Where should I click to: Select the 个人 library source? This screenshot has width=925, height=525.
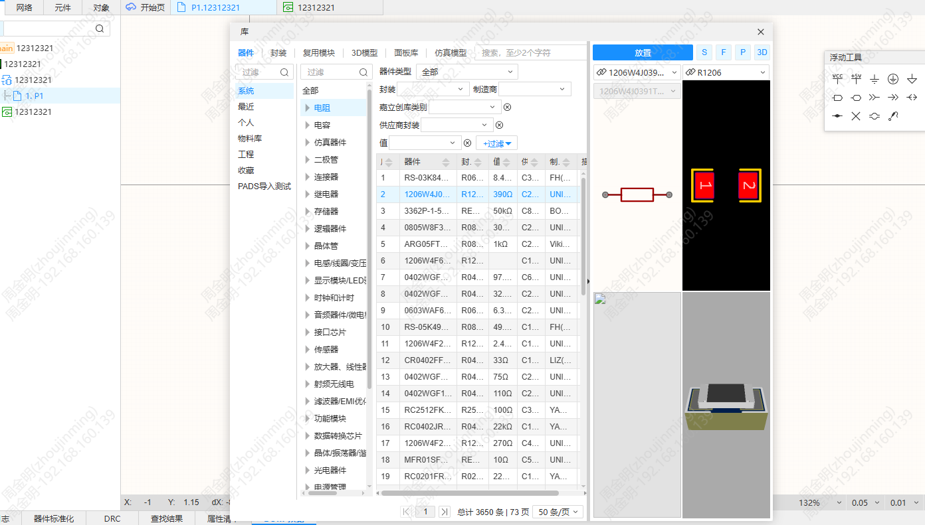[x=246, y=122]
